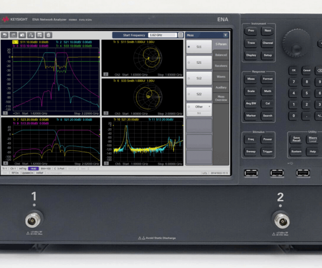The width and height of the screenshot is (322, 268).
Task: Push the Prev hardkey in the Instrument group
Action: pyautogui.click(x=251, y=31)
